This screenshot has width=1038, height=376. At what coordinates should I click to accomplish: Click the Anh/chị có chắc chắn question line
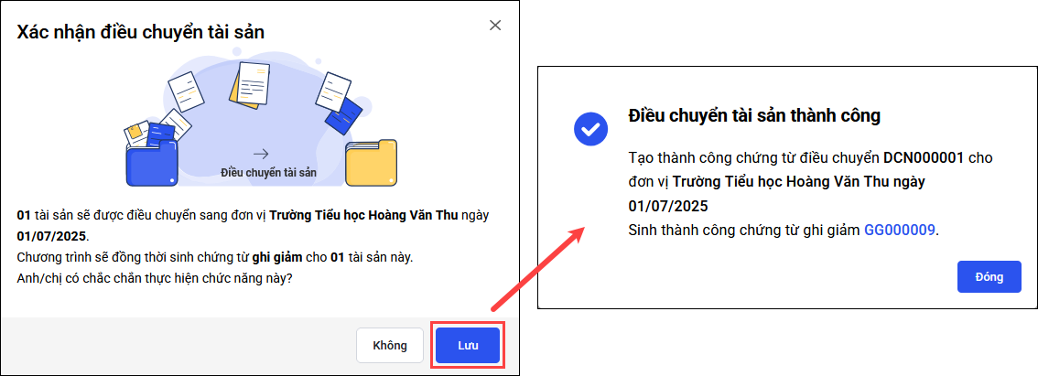tap(155, 278)
